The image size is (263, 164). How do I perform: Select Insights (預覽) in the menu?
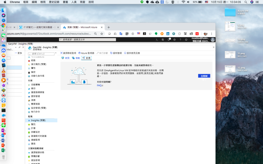41,120
